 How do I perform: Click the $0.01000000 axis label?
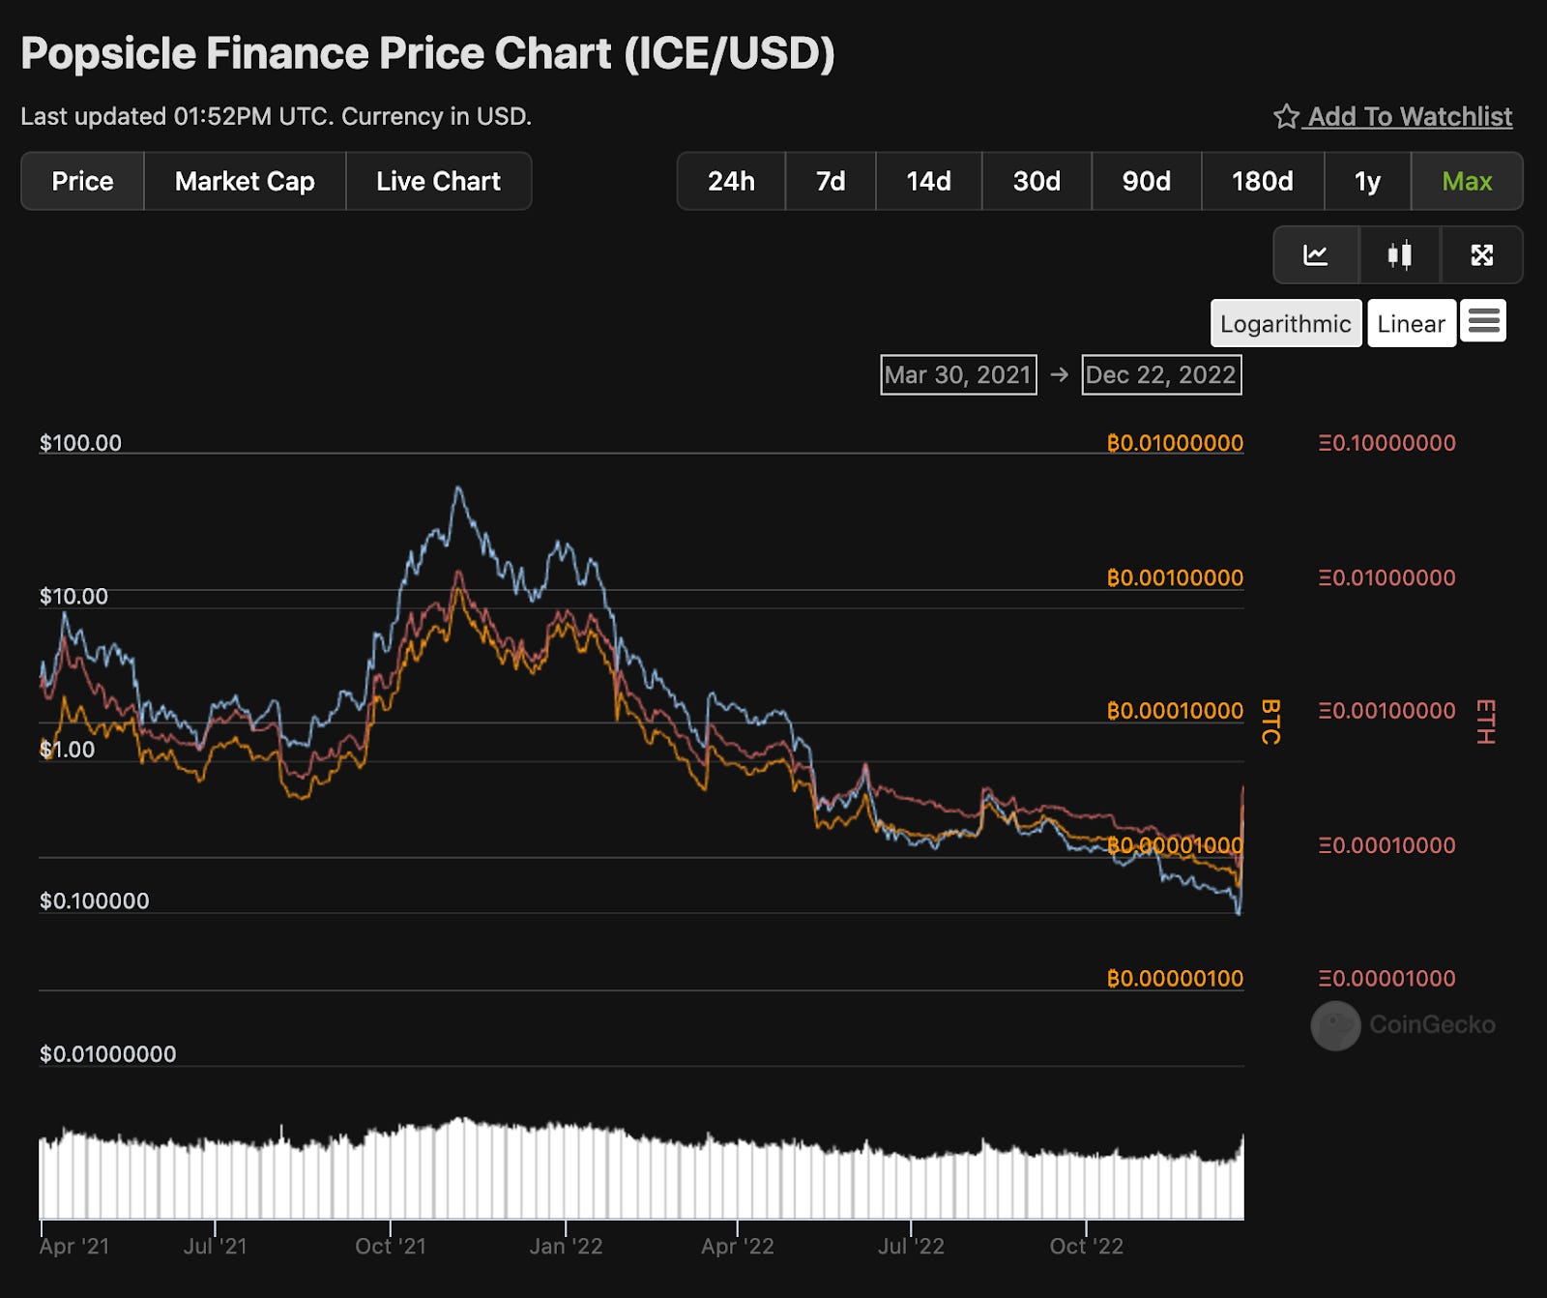coord(107,1054)
